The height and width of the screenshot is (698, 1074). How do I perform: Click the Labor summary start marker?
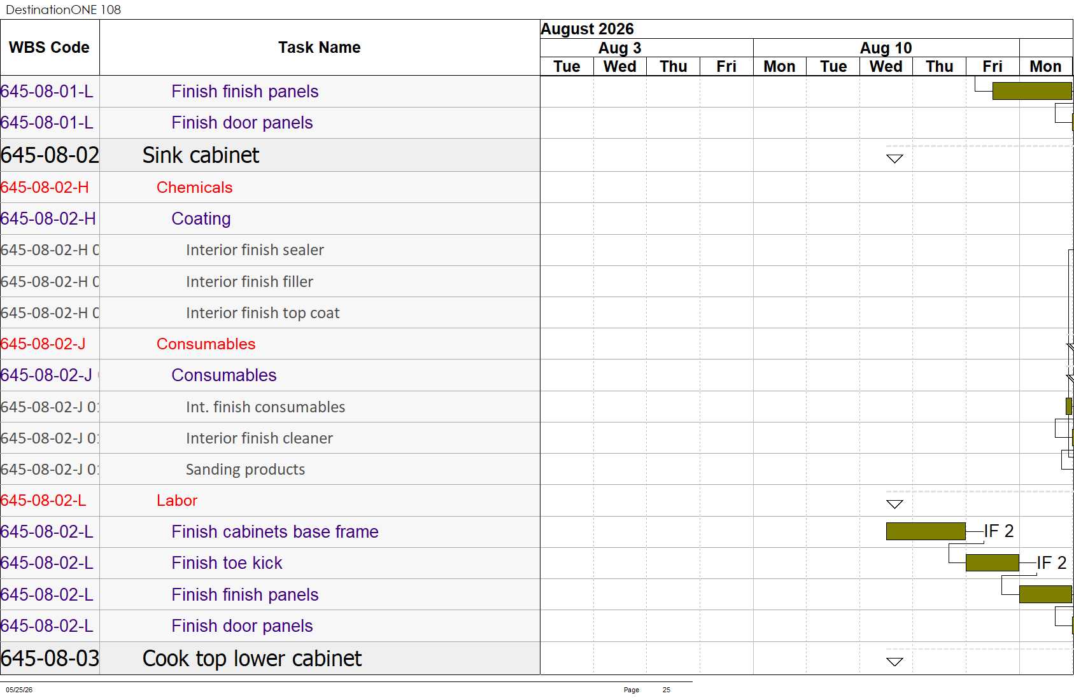pos(894,504)
